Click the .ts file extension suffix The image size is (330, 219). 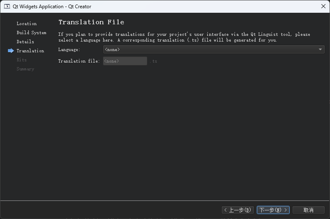tap(153, 61)
